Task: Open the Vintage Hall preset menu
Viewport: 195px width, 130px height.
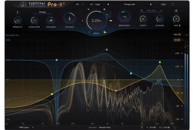Action: click(129, 4)
